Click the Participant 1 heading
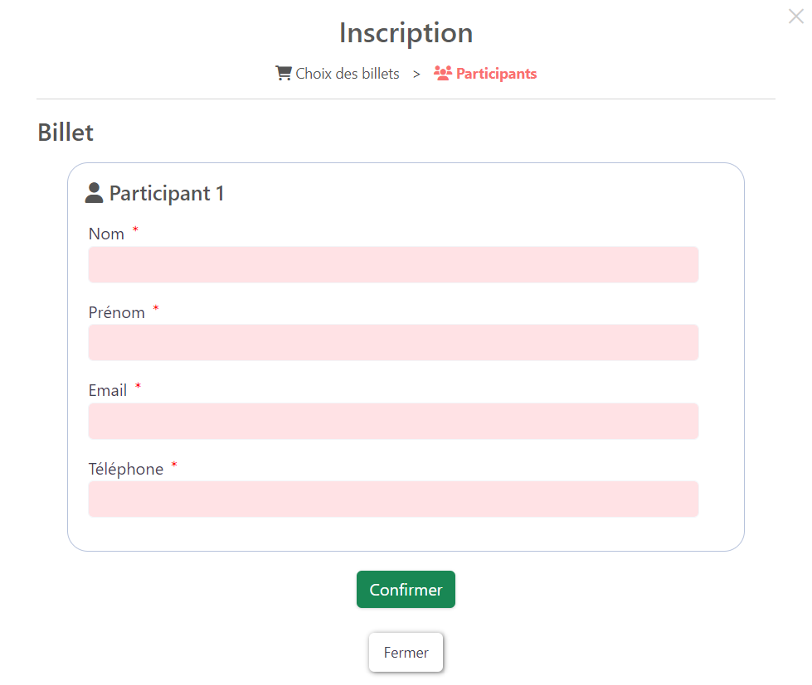The width and height of the screenshot is (812, 685). coord(167,193)
